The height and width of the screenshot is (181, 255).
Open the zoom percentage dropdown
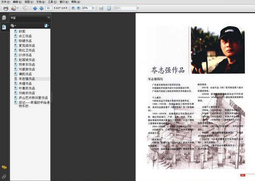click(93, 8)
